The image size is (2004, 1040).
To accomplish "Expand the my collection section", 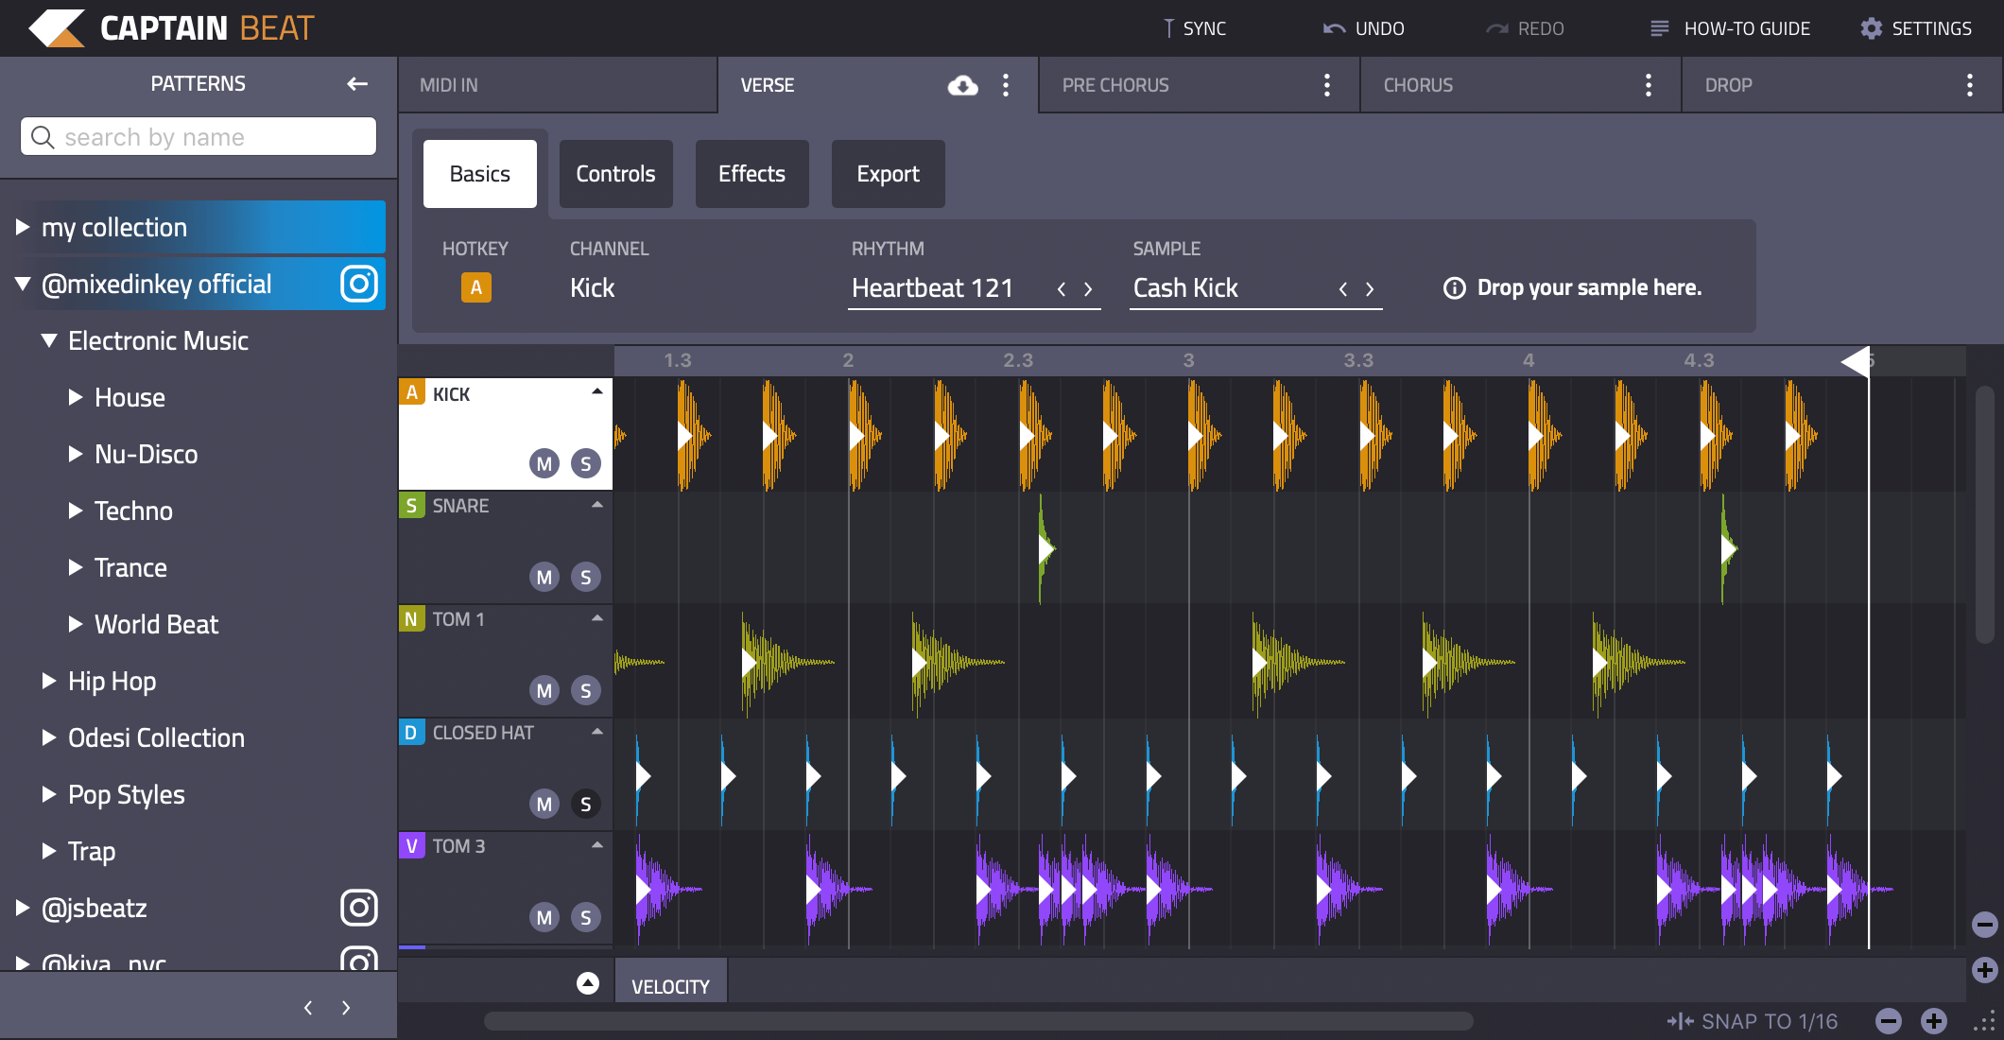I will (x=24, y=225).
